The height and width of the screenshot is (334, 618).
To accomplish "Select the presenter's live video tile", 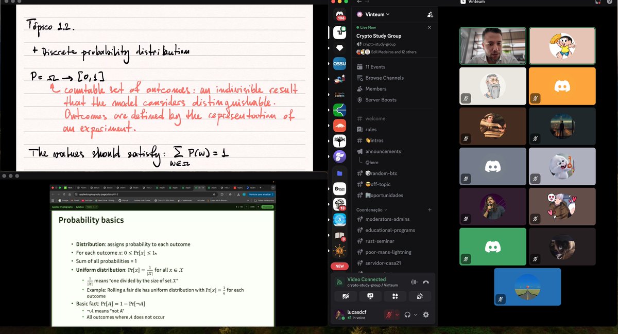I will 493,46.
